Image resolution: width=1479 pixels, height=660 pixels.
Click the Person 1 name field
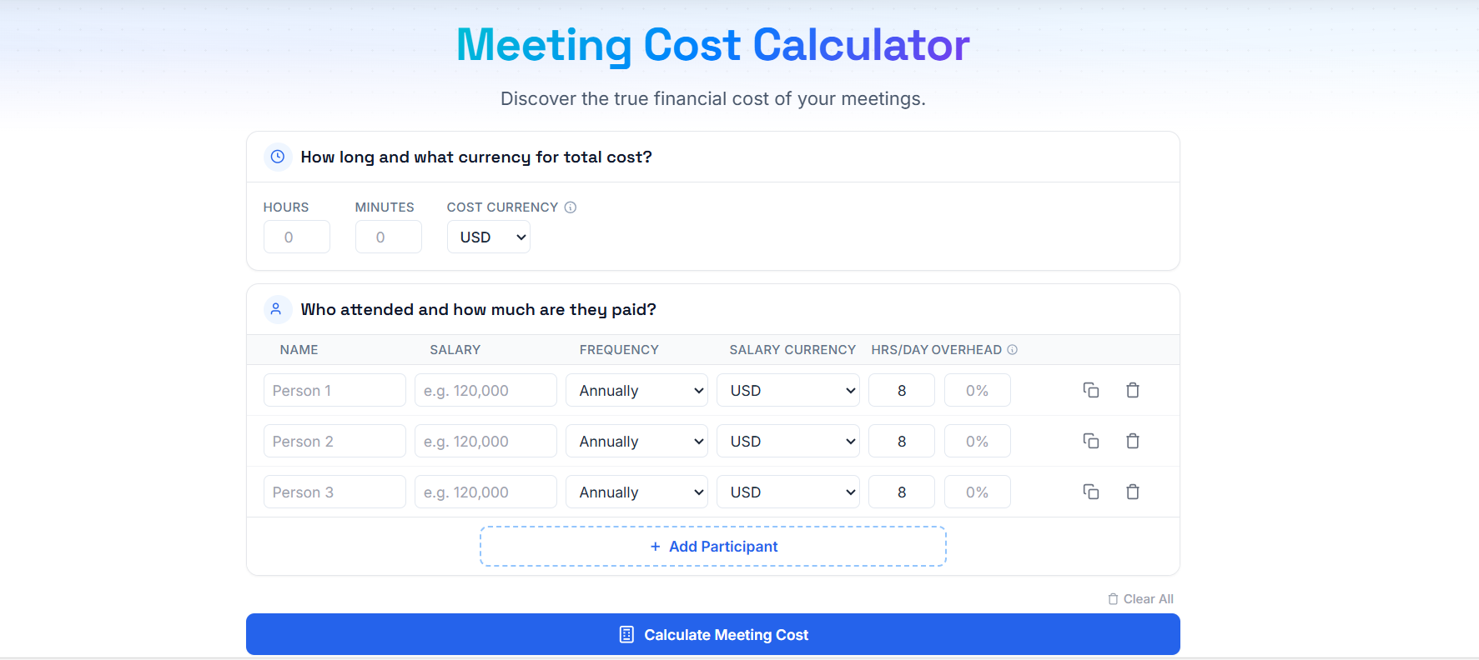(334, 389)
